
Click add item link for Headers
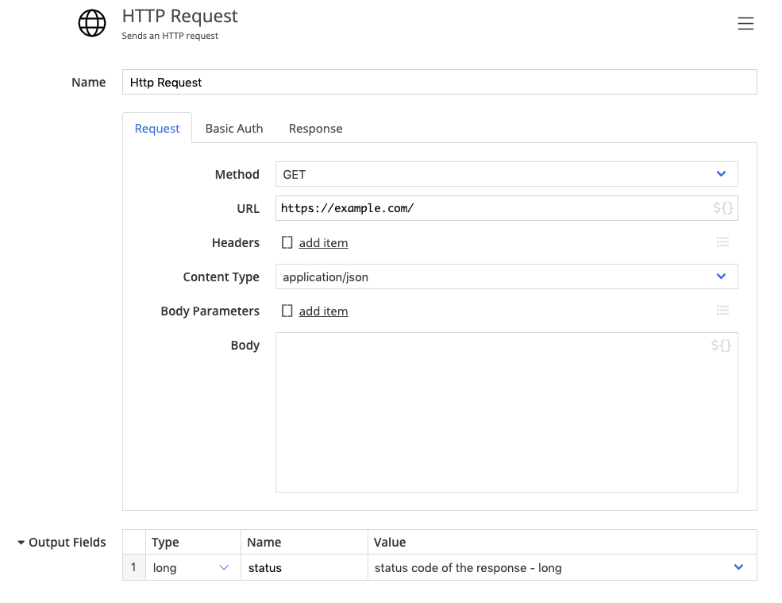click(x=324, y=242)
